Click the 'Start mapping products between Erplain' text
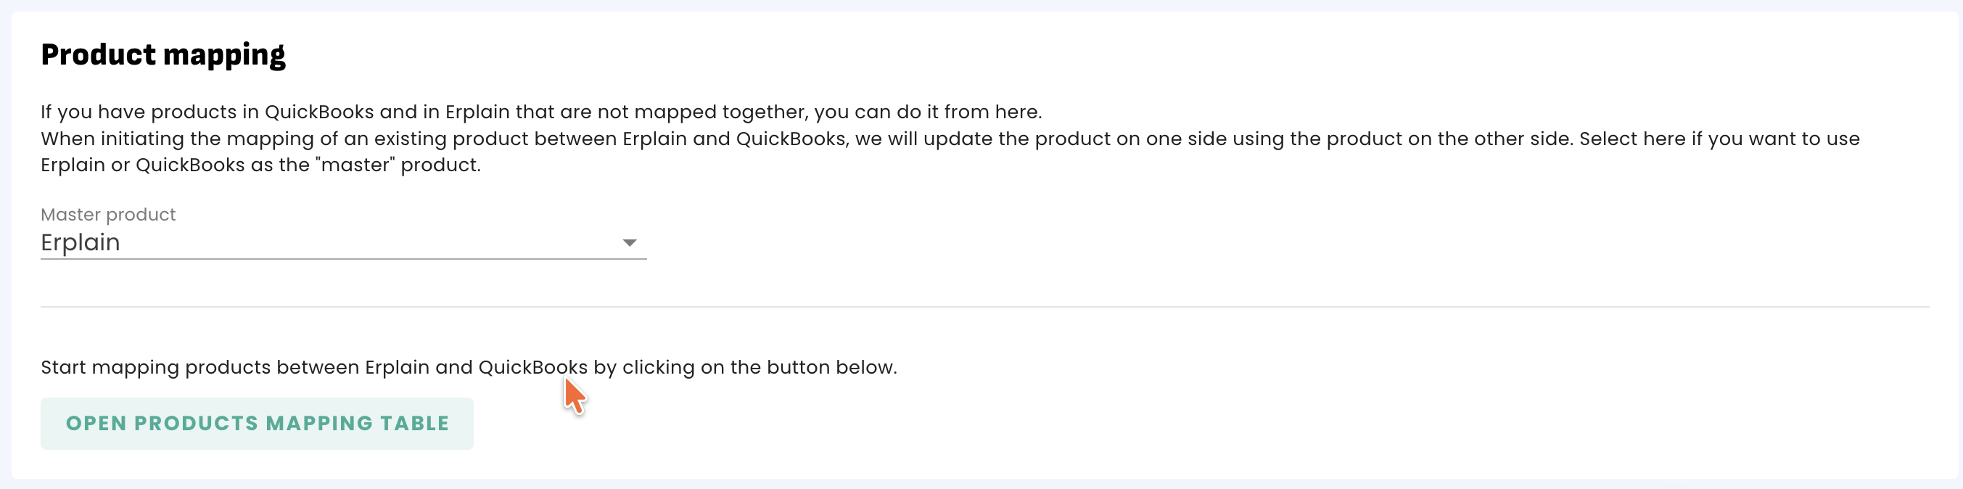This screenshot has height=489, width=1963. (x=469, y=367)
